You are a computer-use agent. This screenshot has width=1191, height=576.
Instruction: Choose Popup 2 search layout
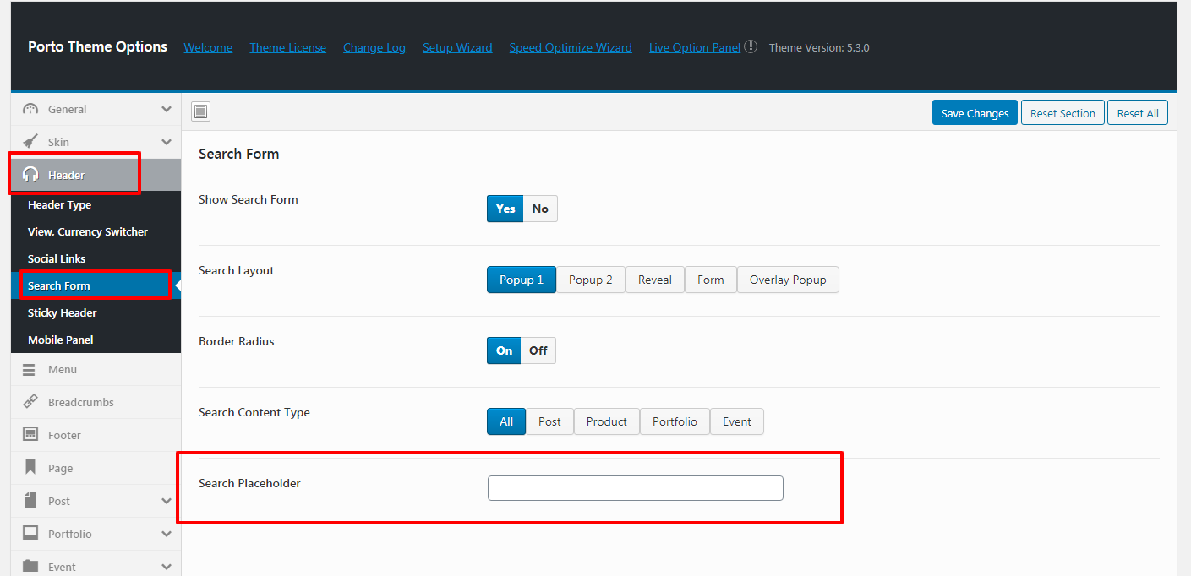click(x=591, y=280)
